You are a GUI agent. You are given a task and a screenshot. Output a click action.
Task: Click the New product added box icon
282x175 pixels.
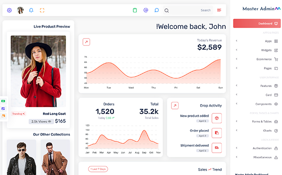pos(217,118)
